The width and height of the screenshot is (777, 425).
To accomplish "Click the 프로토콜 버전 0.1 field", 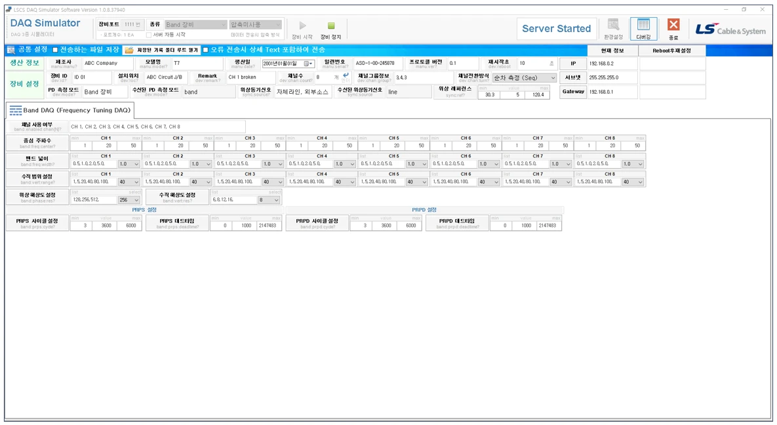I will 463,64.
